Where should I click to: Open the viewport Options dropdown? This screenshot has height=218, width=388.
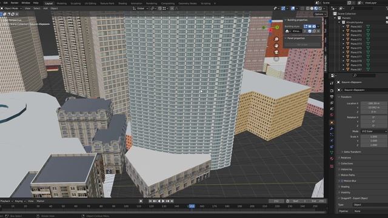coord(320,15)
